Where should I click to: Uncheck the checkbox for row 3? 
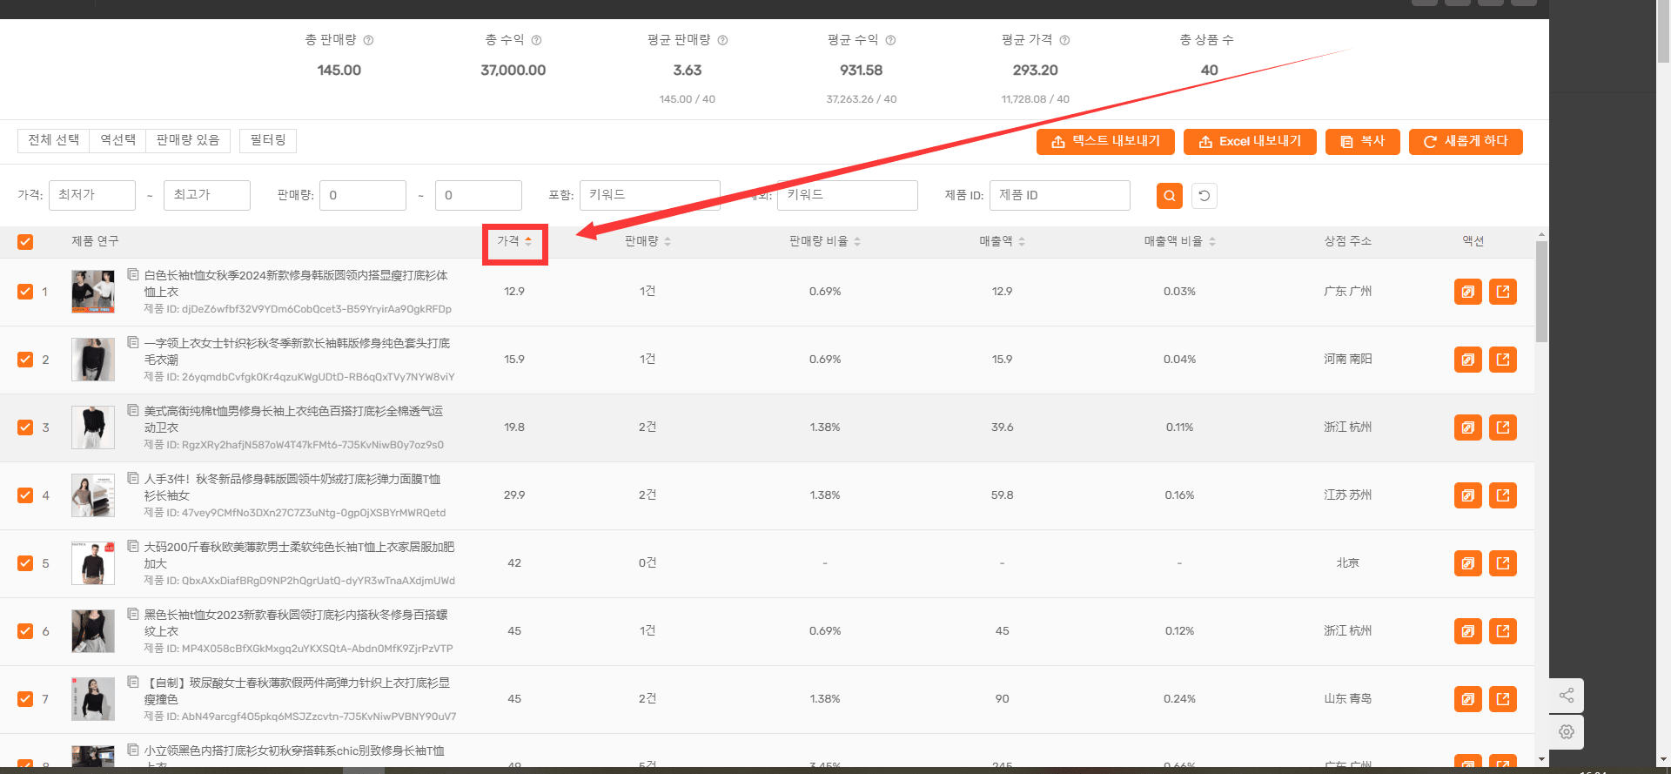(x=25, y=427)
